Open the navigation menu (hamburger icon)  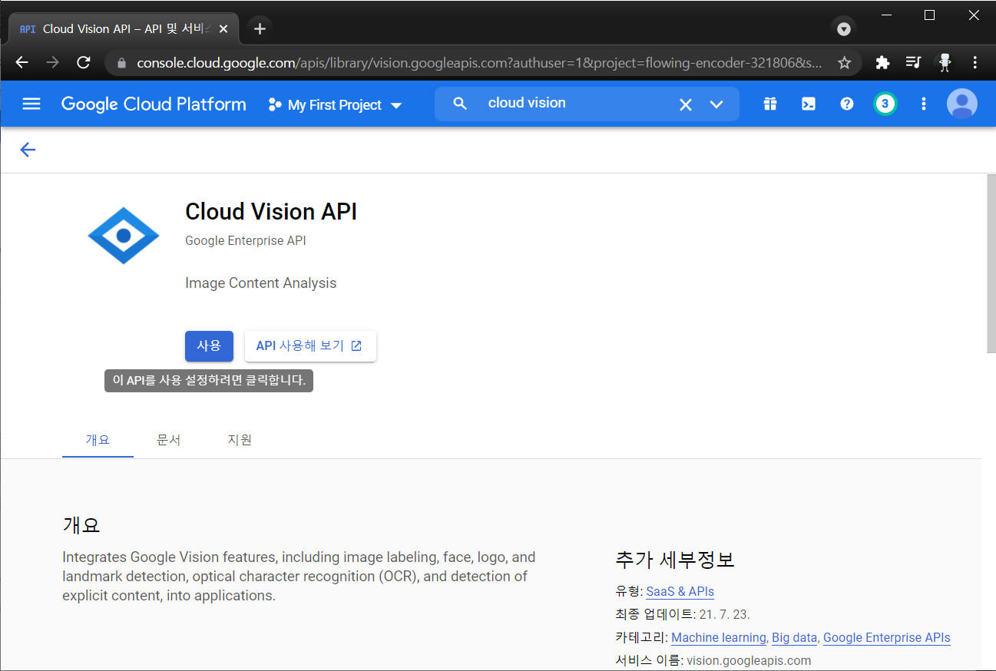[x=31, y=104]
